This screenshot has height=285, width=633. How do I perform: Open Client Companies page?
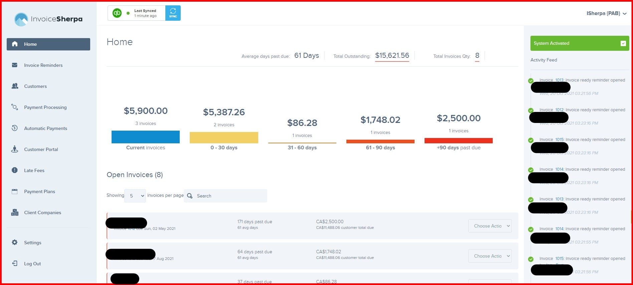pyautogui.click(x=42, y=212)
